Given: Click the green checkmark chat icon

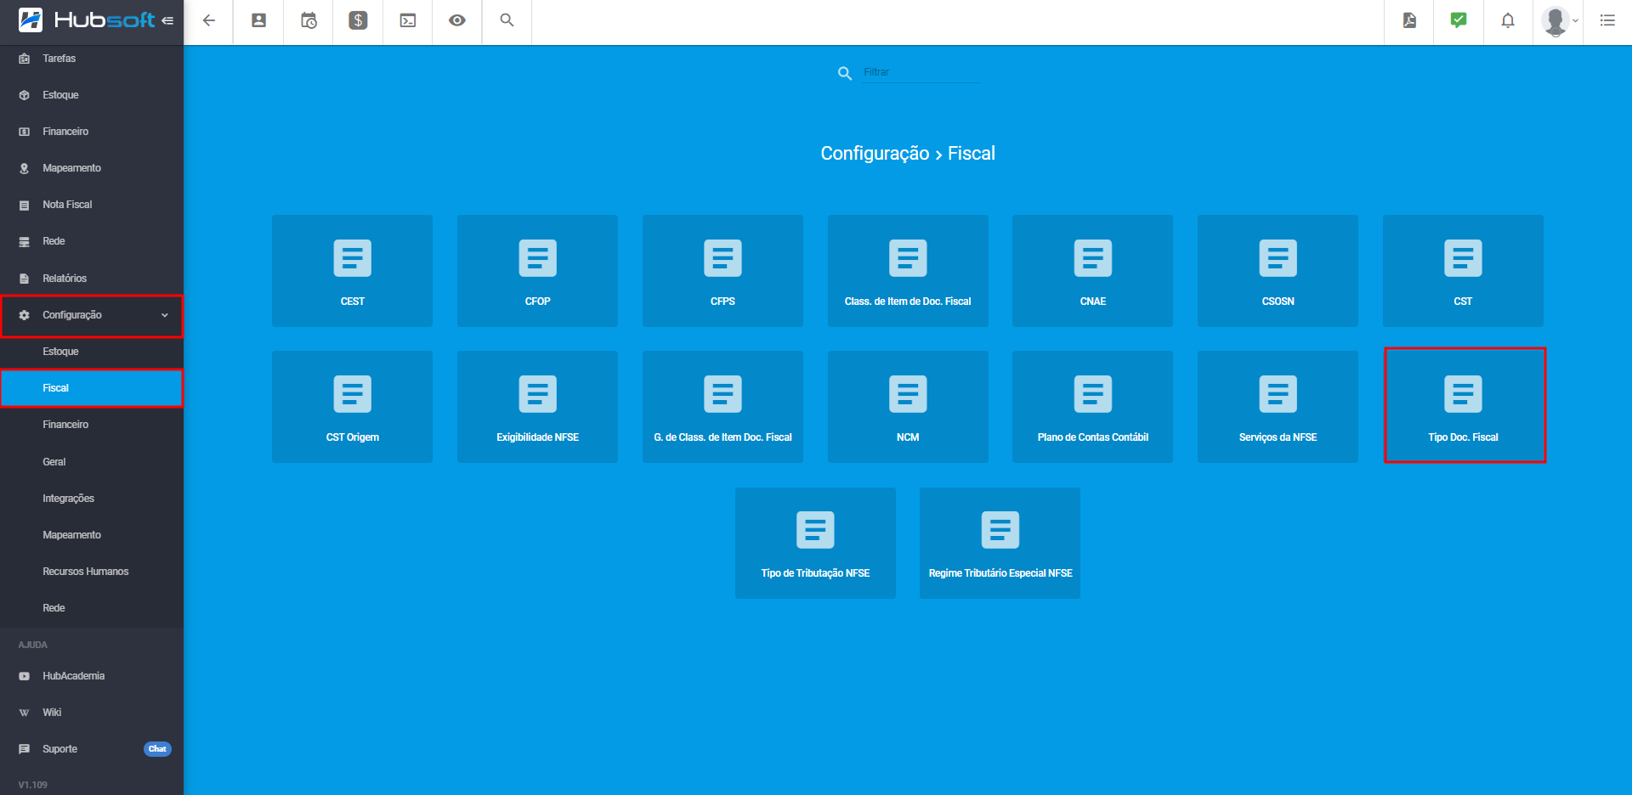Looking at the screenshot, I should (1459, 20).
